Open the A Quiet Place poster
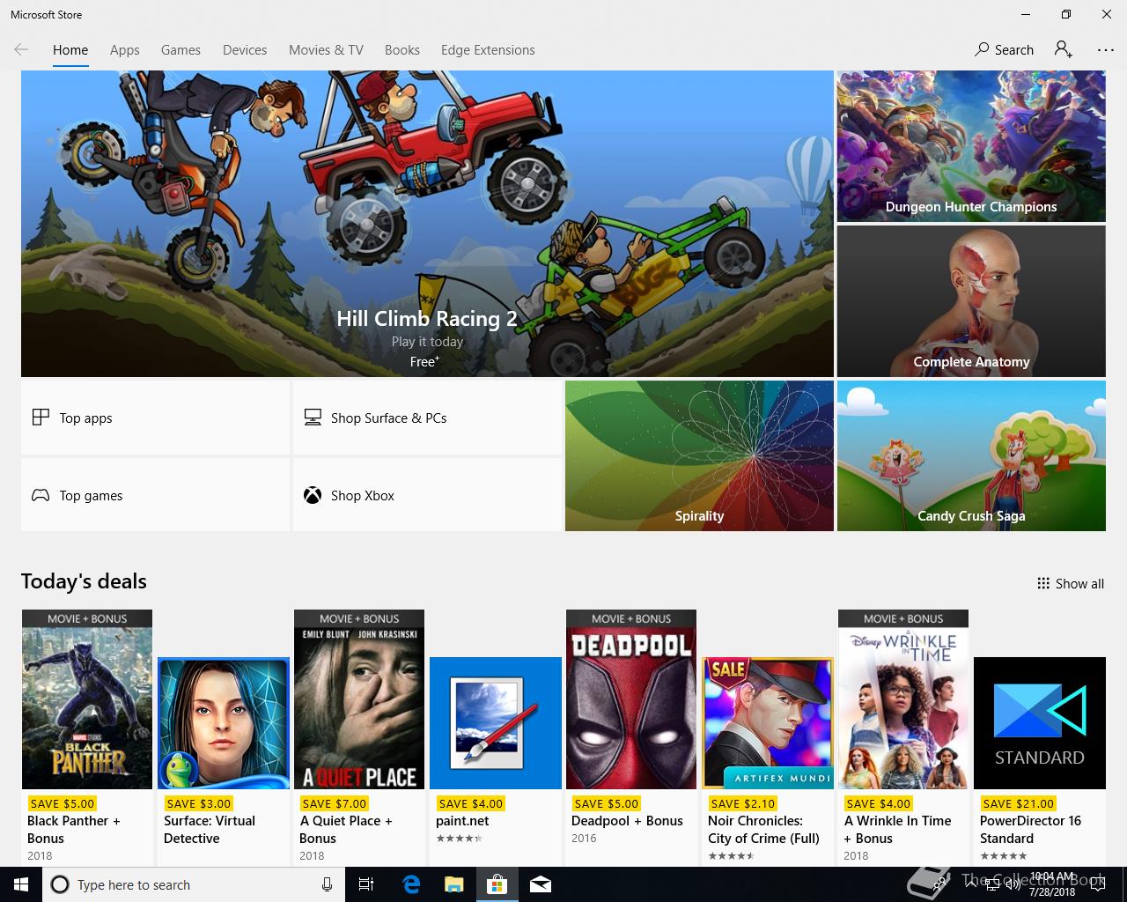The width and height of the screenshot is (1127, 902). click(359, 699)
